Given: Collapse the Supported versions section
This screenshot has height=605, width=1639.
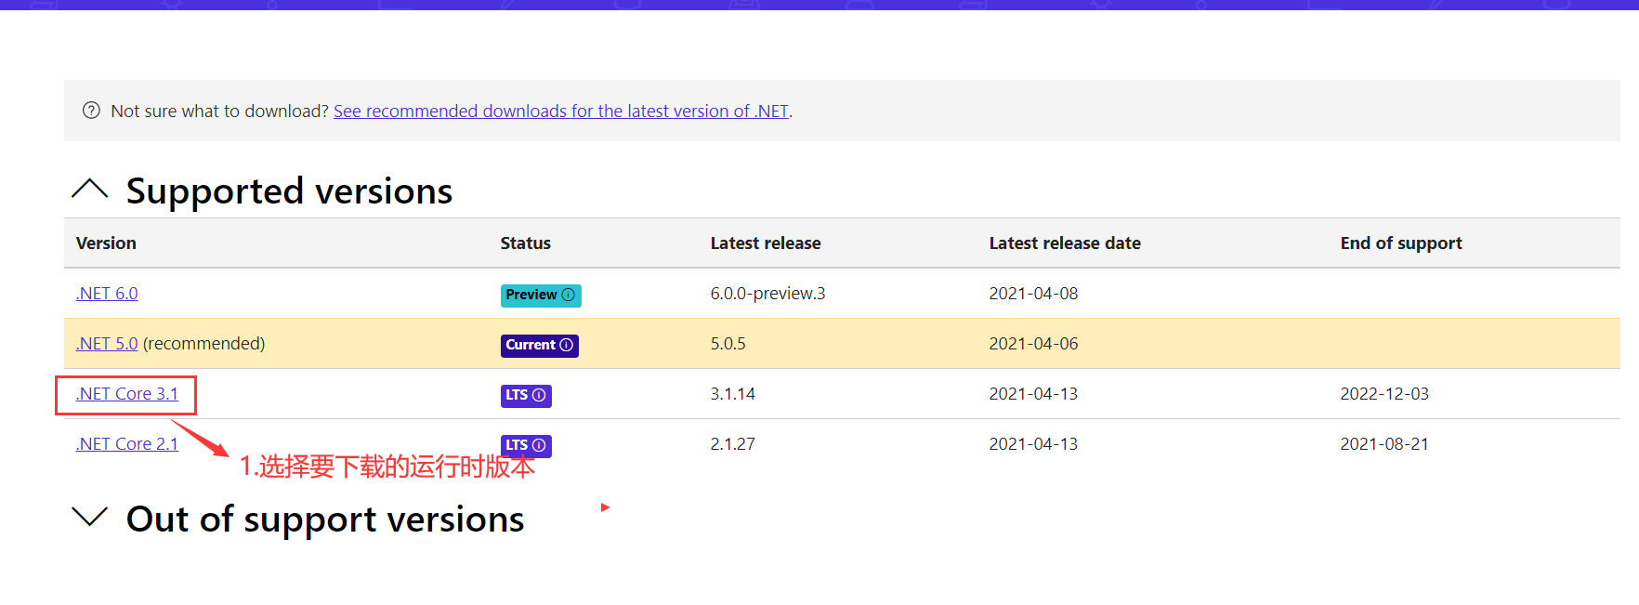Looking at the screenshot, I should 90,190.
